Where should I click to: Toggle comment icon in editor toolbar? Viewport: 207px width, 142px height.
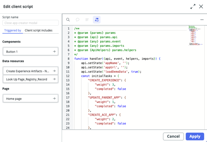click(78, 20)
